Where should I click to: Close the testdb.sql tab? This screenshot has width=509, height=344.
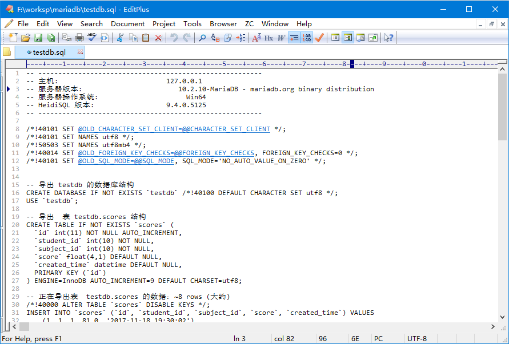80,52
